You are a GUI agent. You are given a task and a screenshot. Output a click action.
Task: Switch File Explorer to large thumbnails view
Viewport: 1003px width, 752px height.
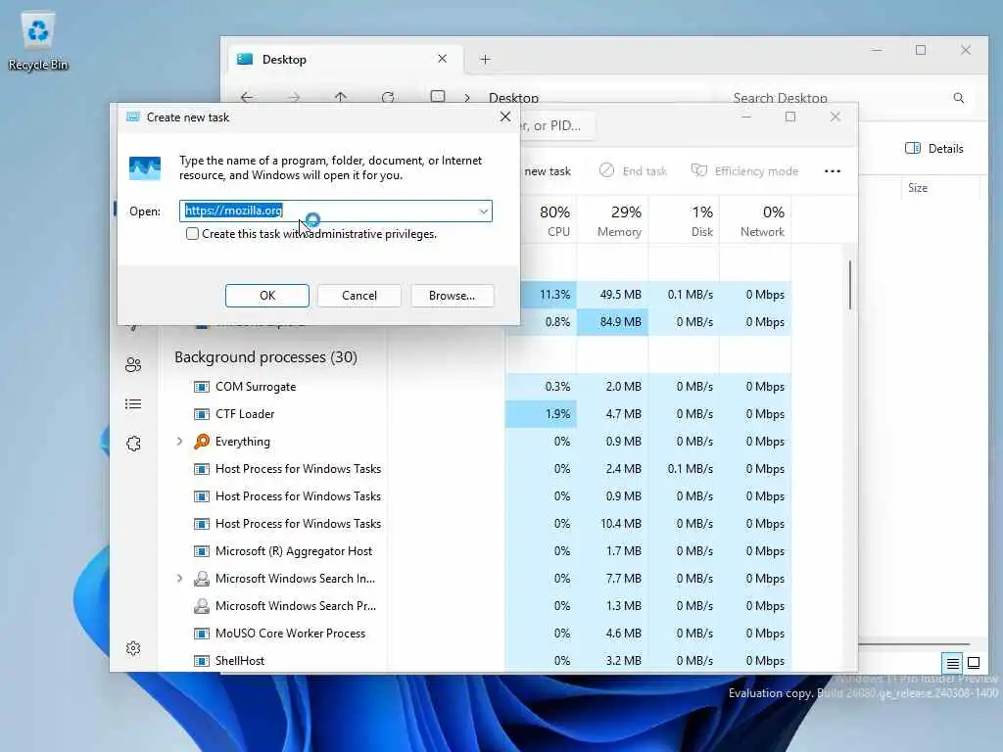(x=974, y=663)
